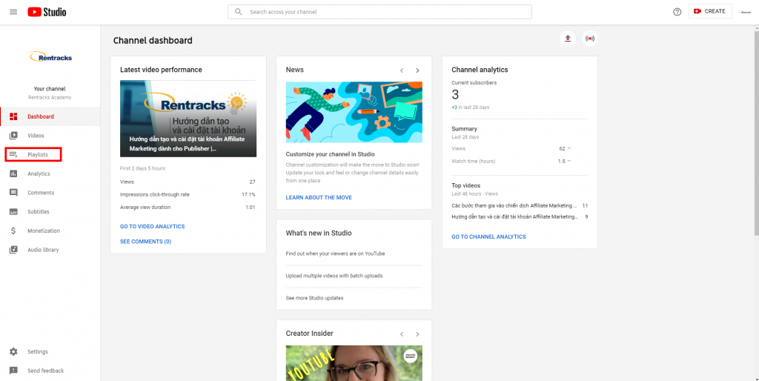Open the Creator Insider video thumbnail
The height and width of the screenshot is (381, 759).
click(x=354, y=363)
